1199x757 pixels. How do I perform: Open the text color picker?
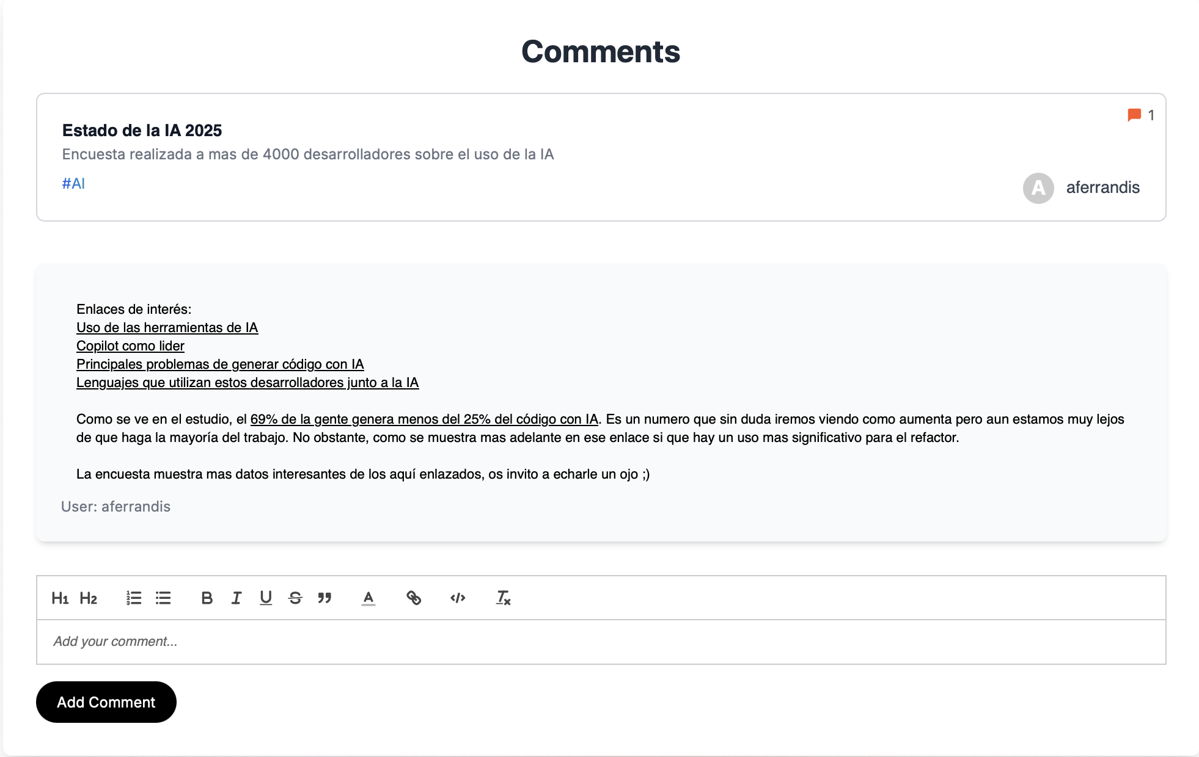pyautogui.click(x=368, y=598)
